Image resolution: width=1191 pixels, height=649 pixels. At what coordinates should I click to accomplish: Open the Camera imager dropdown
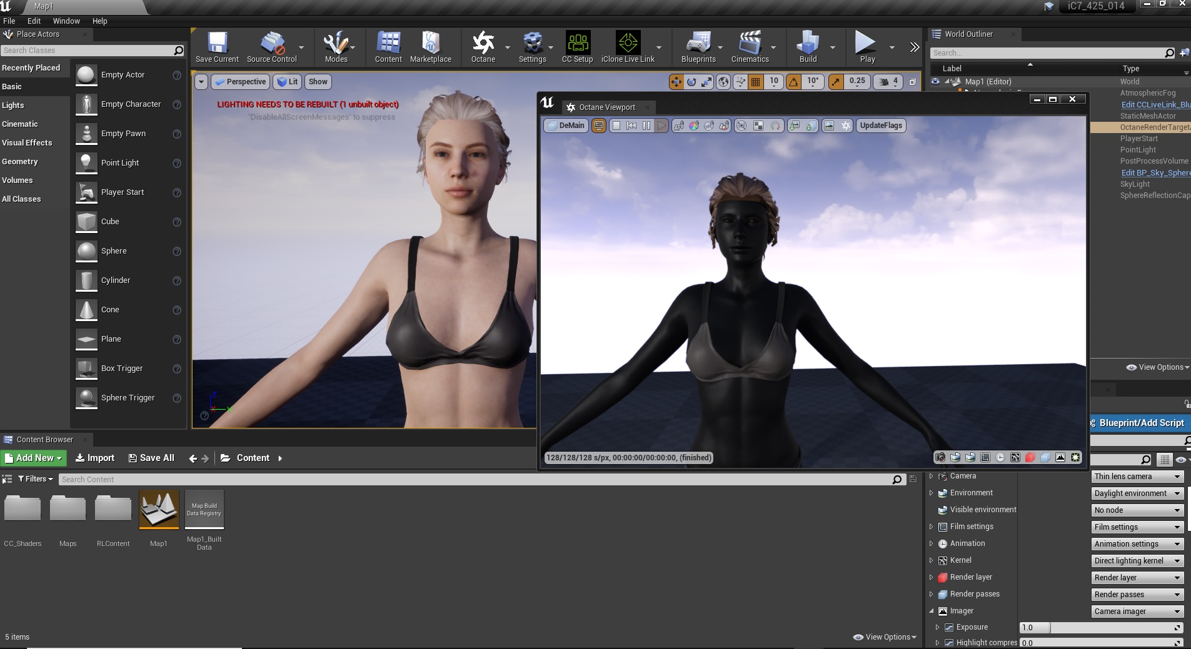point(1137,612)
